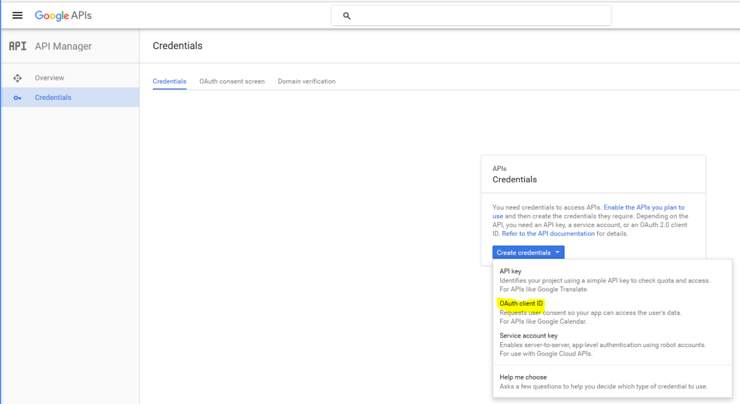Click the Create credentials dropdown button
Screen dimensions: 740x404
(x=528, y=253)
